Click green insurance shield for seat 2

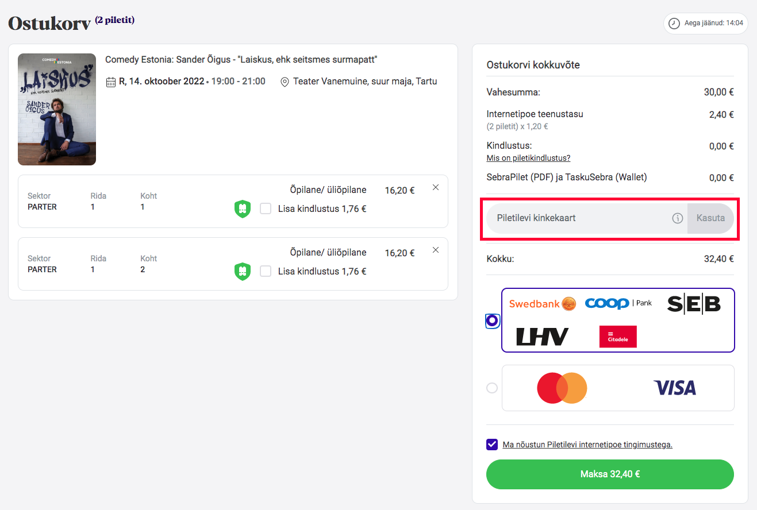tap(243, 271)
